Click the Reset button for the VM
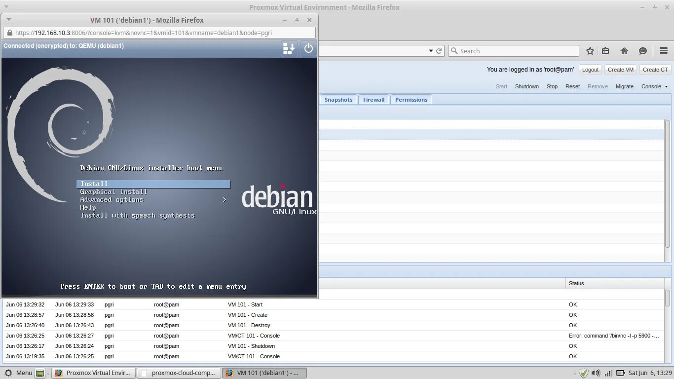This screenshot has height=379, width=674. click(x=572, y=86)
